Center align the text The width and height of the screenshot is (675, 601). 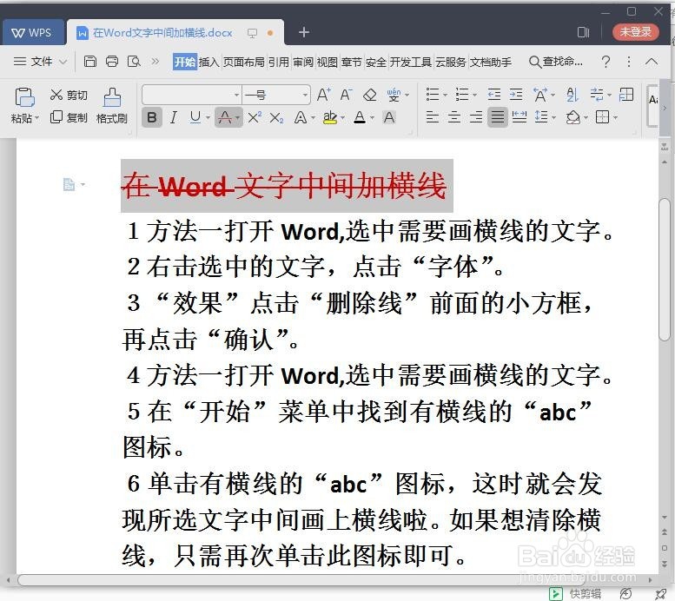click(x=454, y=117)
